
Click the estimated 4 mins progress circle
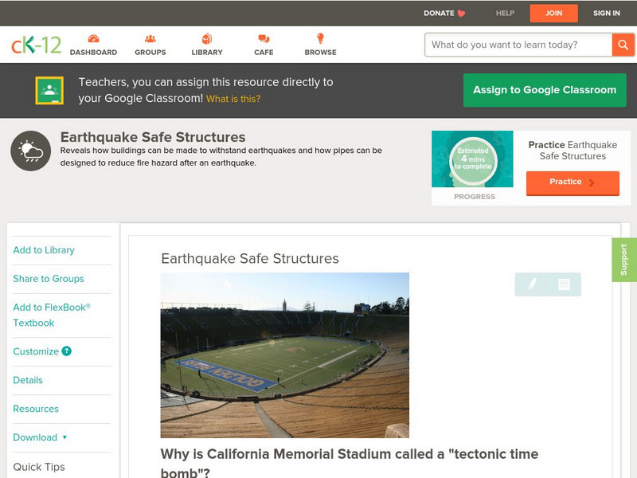[473, 159]
